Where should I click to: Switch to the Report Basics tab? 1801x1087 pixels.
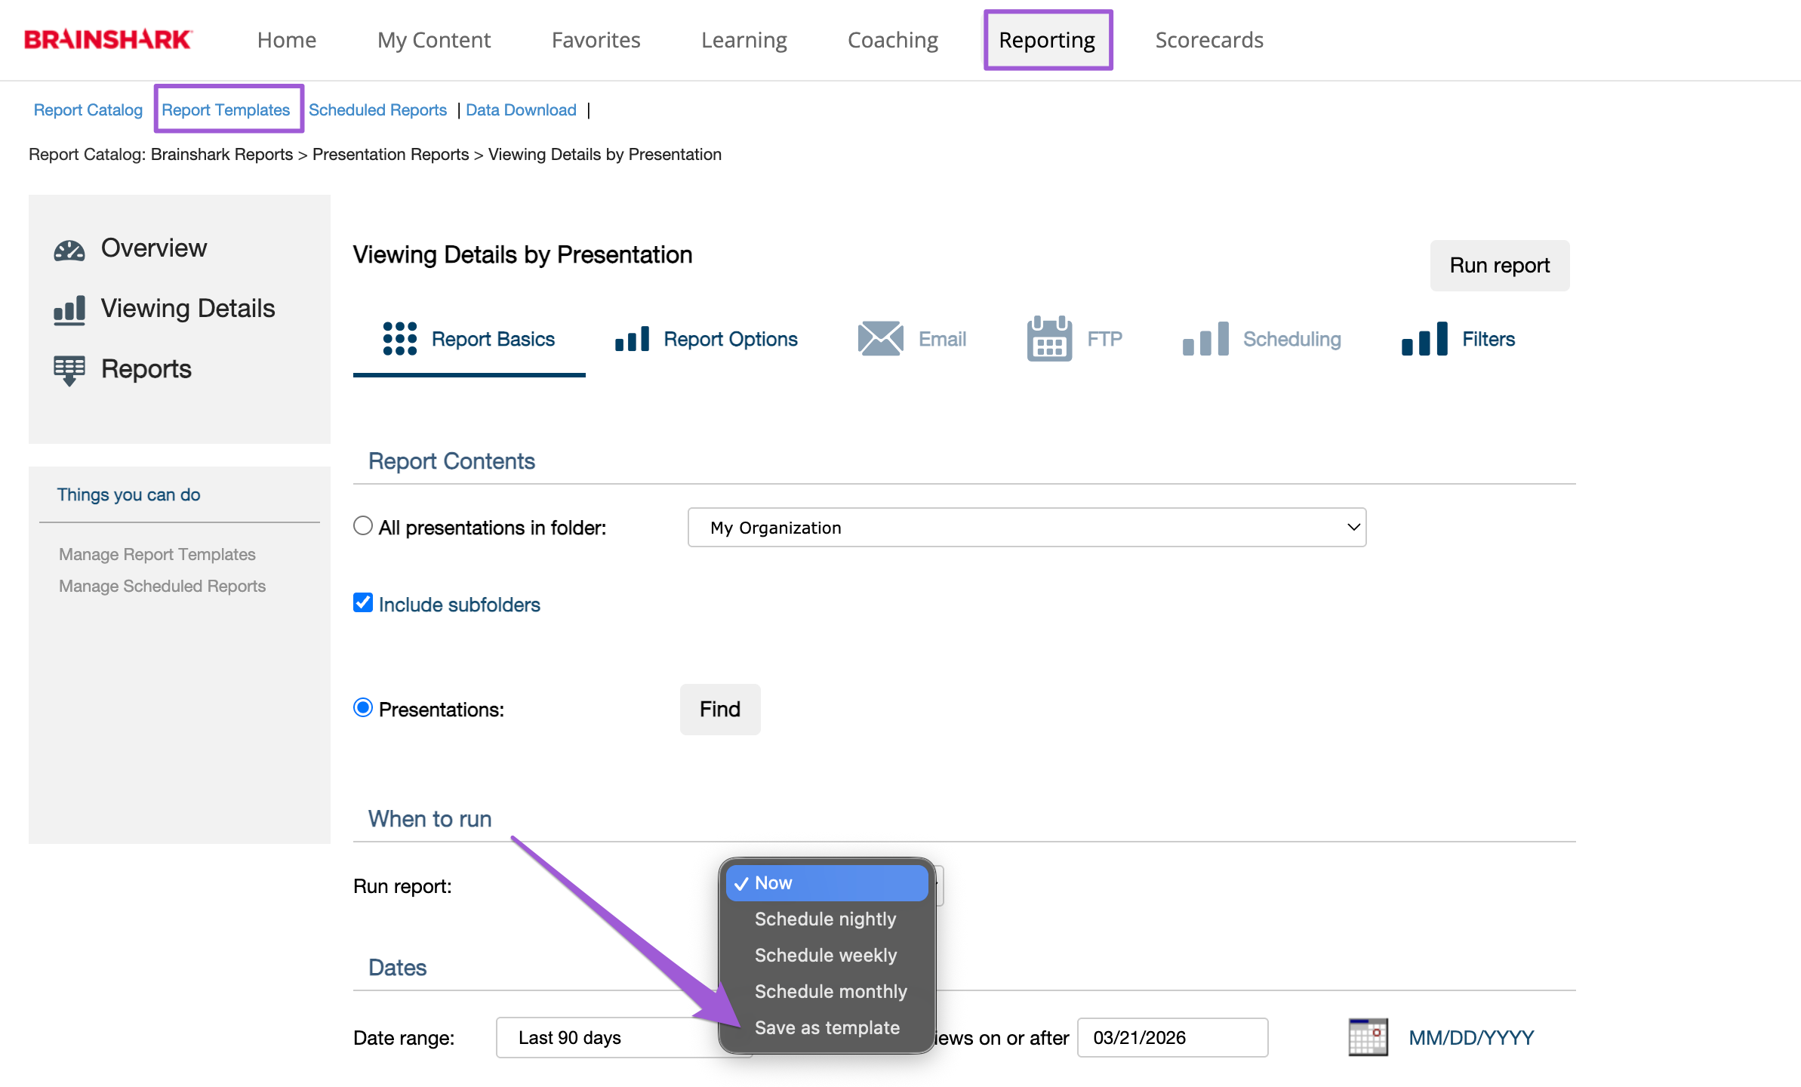click(469, 339)
